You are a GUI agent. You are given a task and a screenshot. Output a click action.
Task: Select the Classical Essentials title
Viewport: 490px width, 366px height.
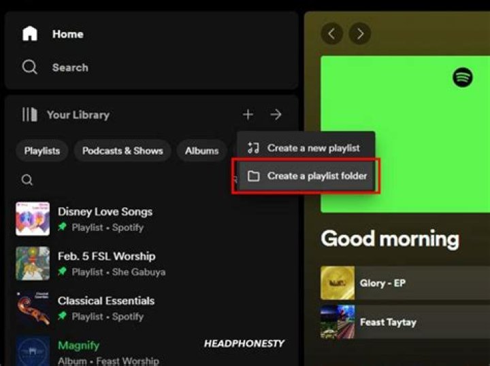coord(106,301)
